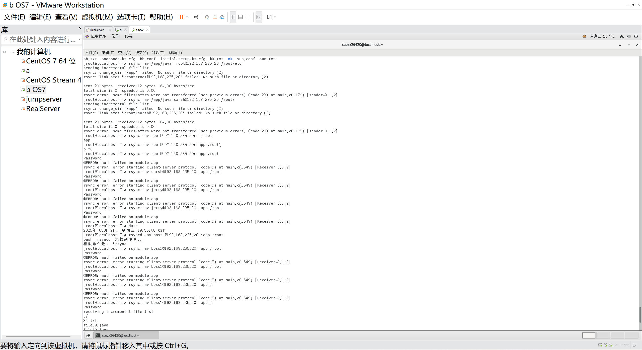Screen dimensions: 642x350
Task: Open the 虚拟机(M) menu
Action: point(97,17)
